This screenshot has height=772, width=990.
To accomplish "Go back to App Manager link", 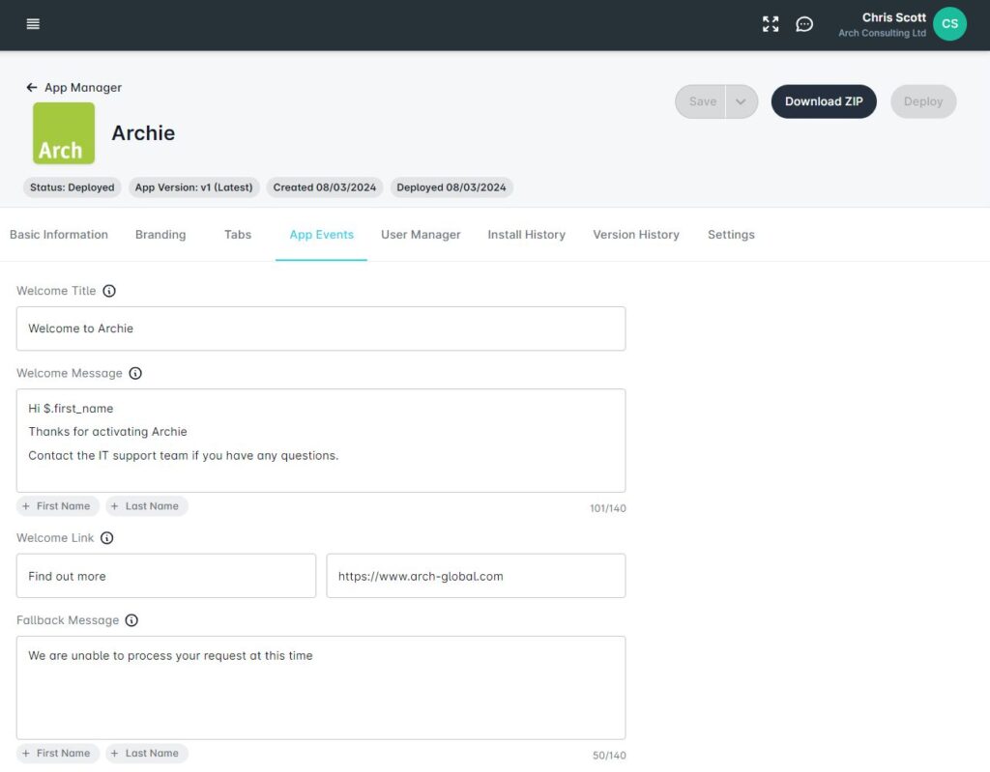I will click(x=83, y=88).
